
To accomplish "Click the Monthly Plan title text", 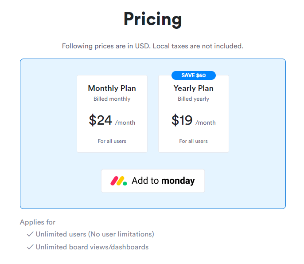I will point(112,88).
